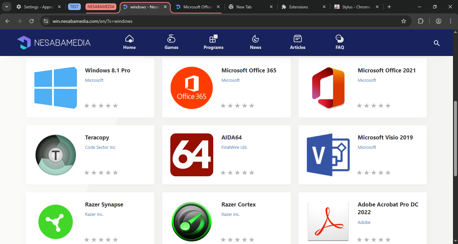Open Chrome three-dot menu
458x244 pixels.
pos(450,21)
